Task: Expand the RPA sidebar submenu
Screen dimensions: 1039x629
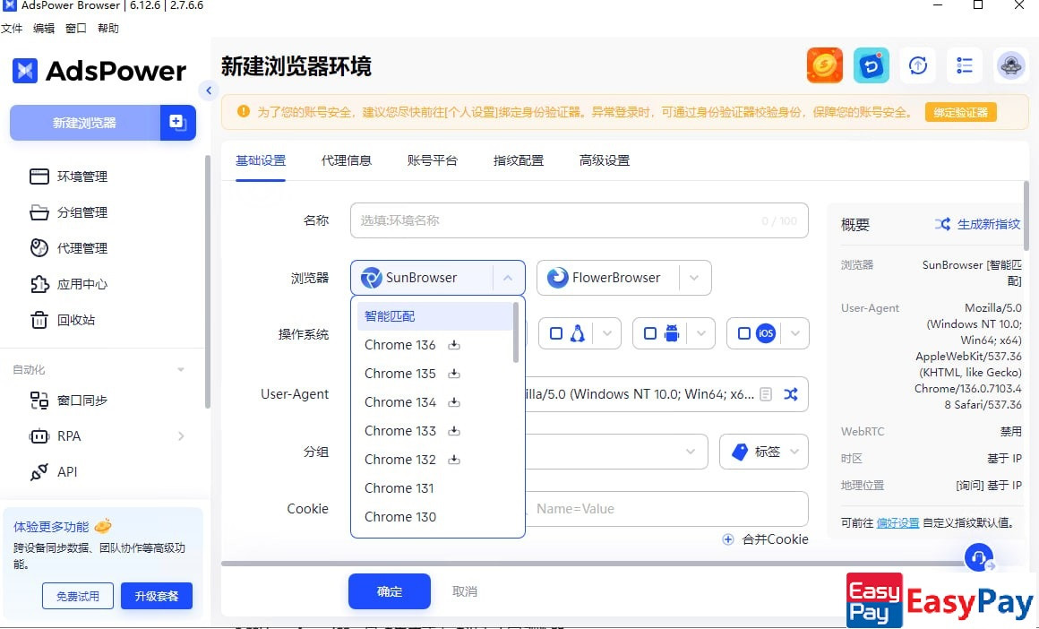Action: [181, 436]
